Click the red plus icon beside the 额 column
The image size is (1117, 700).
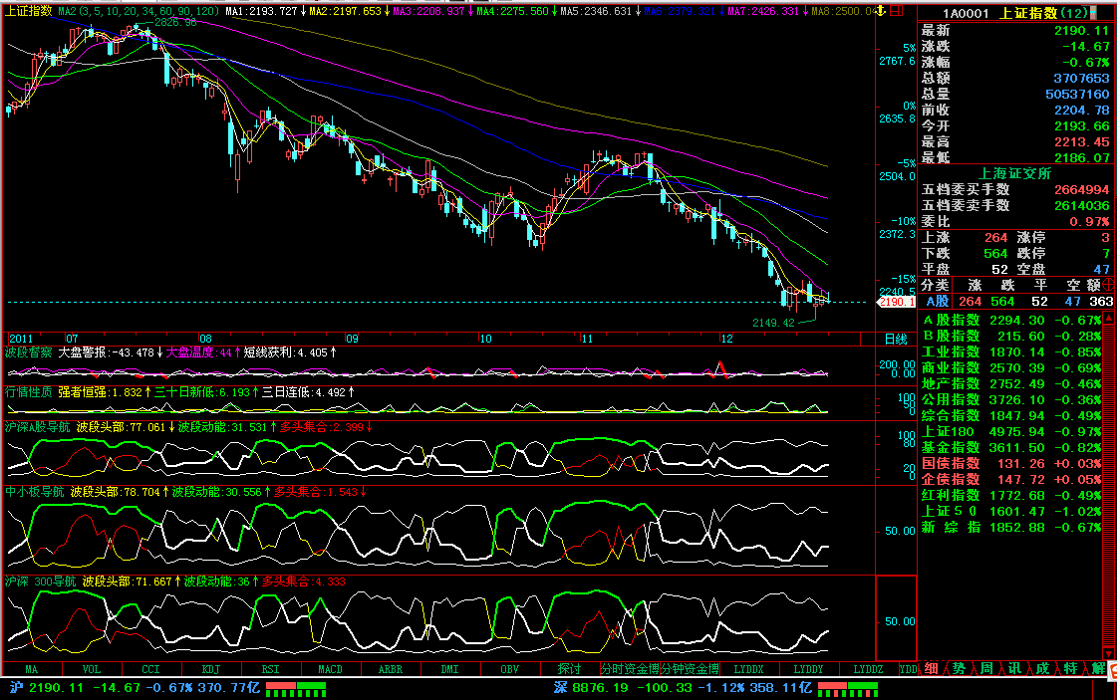click(1108, 285)
